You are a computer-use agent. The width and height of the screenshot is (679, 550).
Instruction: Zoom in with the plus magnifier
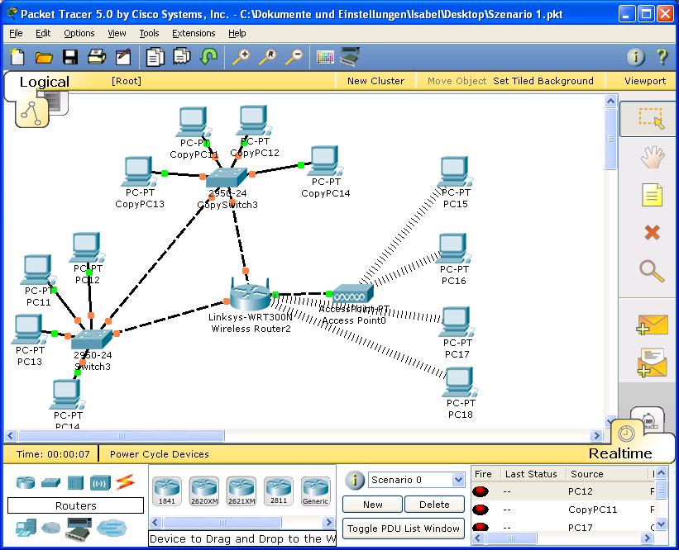click(x=241, y=57)
